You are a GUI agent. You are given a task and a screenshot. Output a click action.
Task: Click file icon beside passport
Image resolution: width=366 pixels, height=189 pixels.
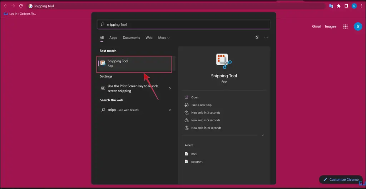186,162
